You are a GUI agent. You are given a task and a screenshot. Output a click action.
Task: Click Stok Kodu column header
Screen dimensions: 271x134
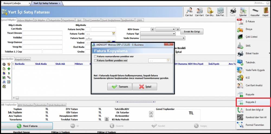(45, 64)
